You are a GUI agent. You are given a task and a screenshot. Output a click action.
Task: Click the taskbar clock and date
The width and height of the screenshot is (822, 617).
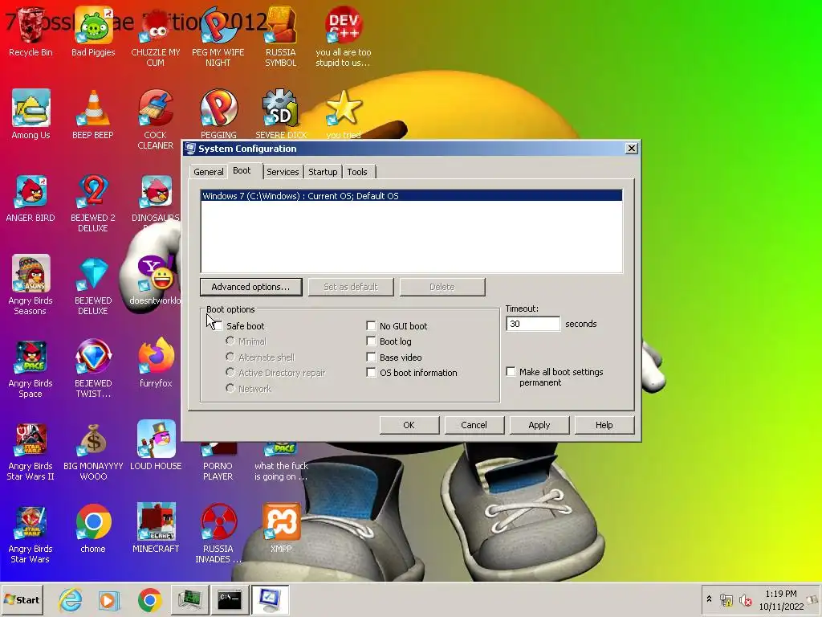click(781, 599)
